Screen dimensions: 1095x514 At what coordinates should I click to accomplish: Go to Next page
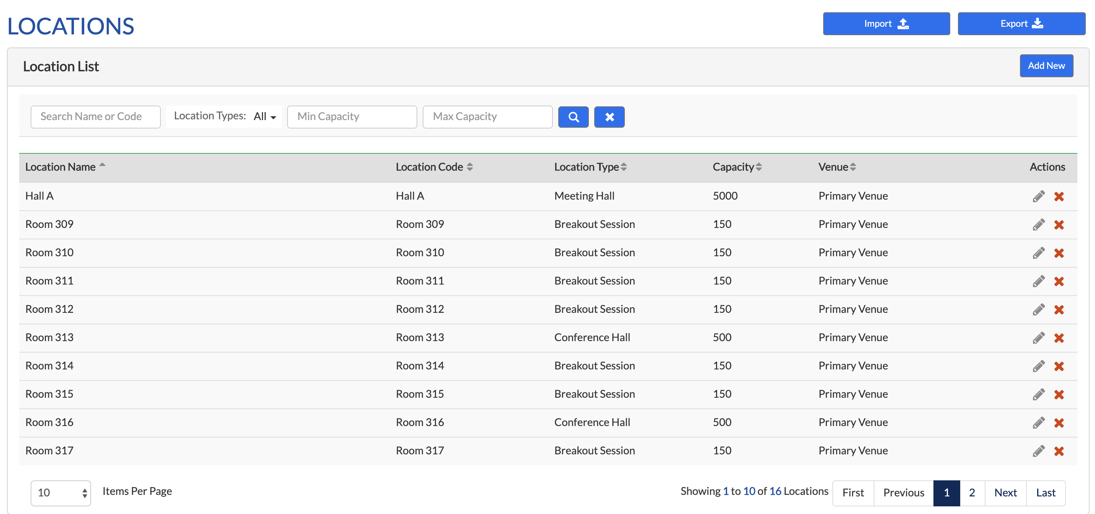pos(1005,493)
